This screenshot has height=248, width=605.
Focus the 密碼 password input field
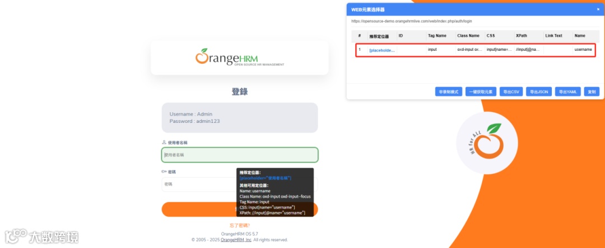240,184
